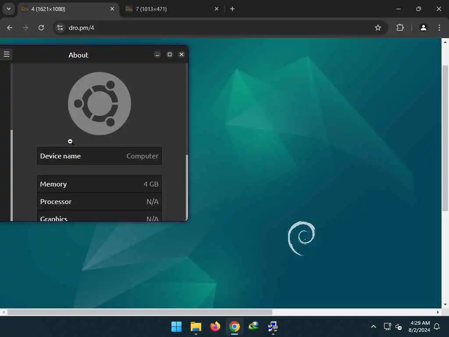This screenshot has width=449, height=337.
Task: Click the scroll right arrow of horizontal scrollbar
Action: click(438, 312)
